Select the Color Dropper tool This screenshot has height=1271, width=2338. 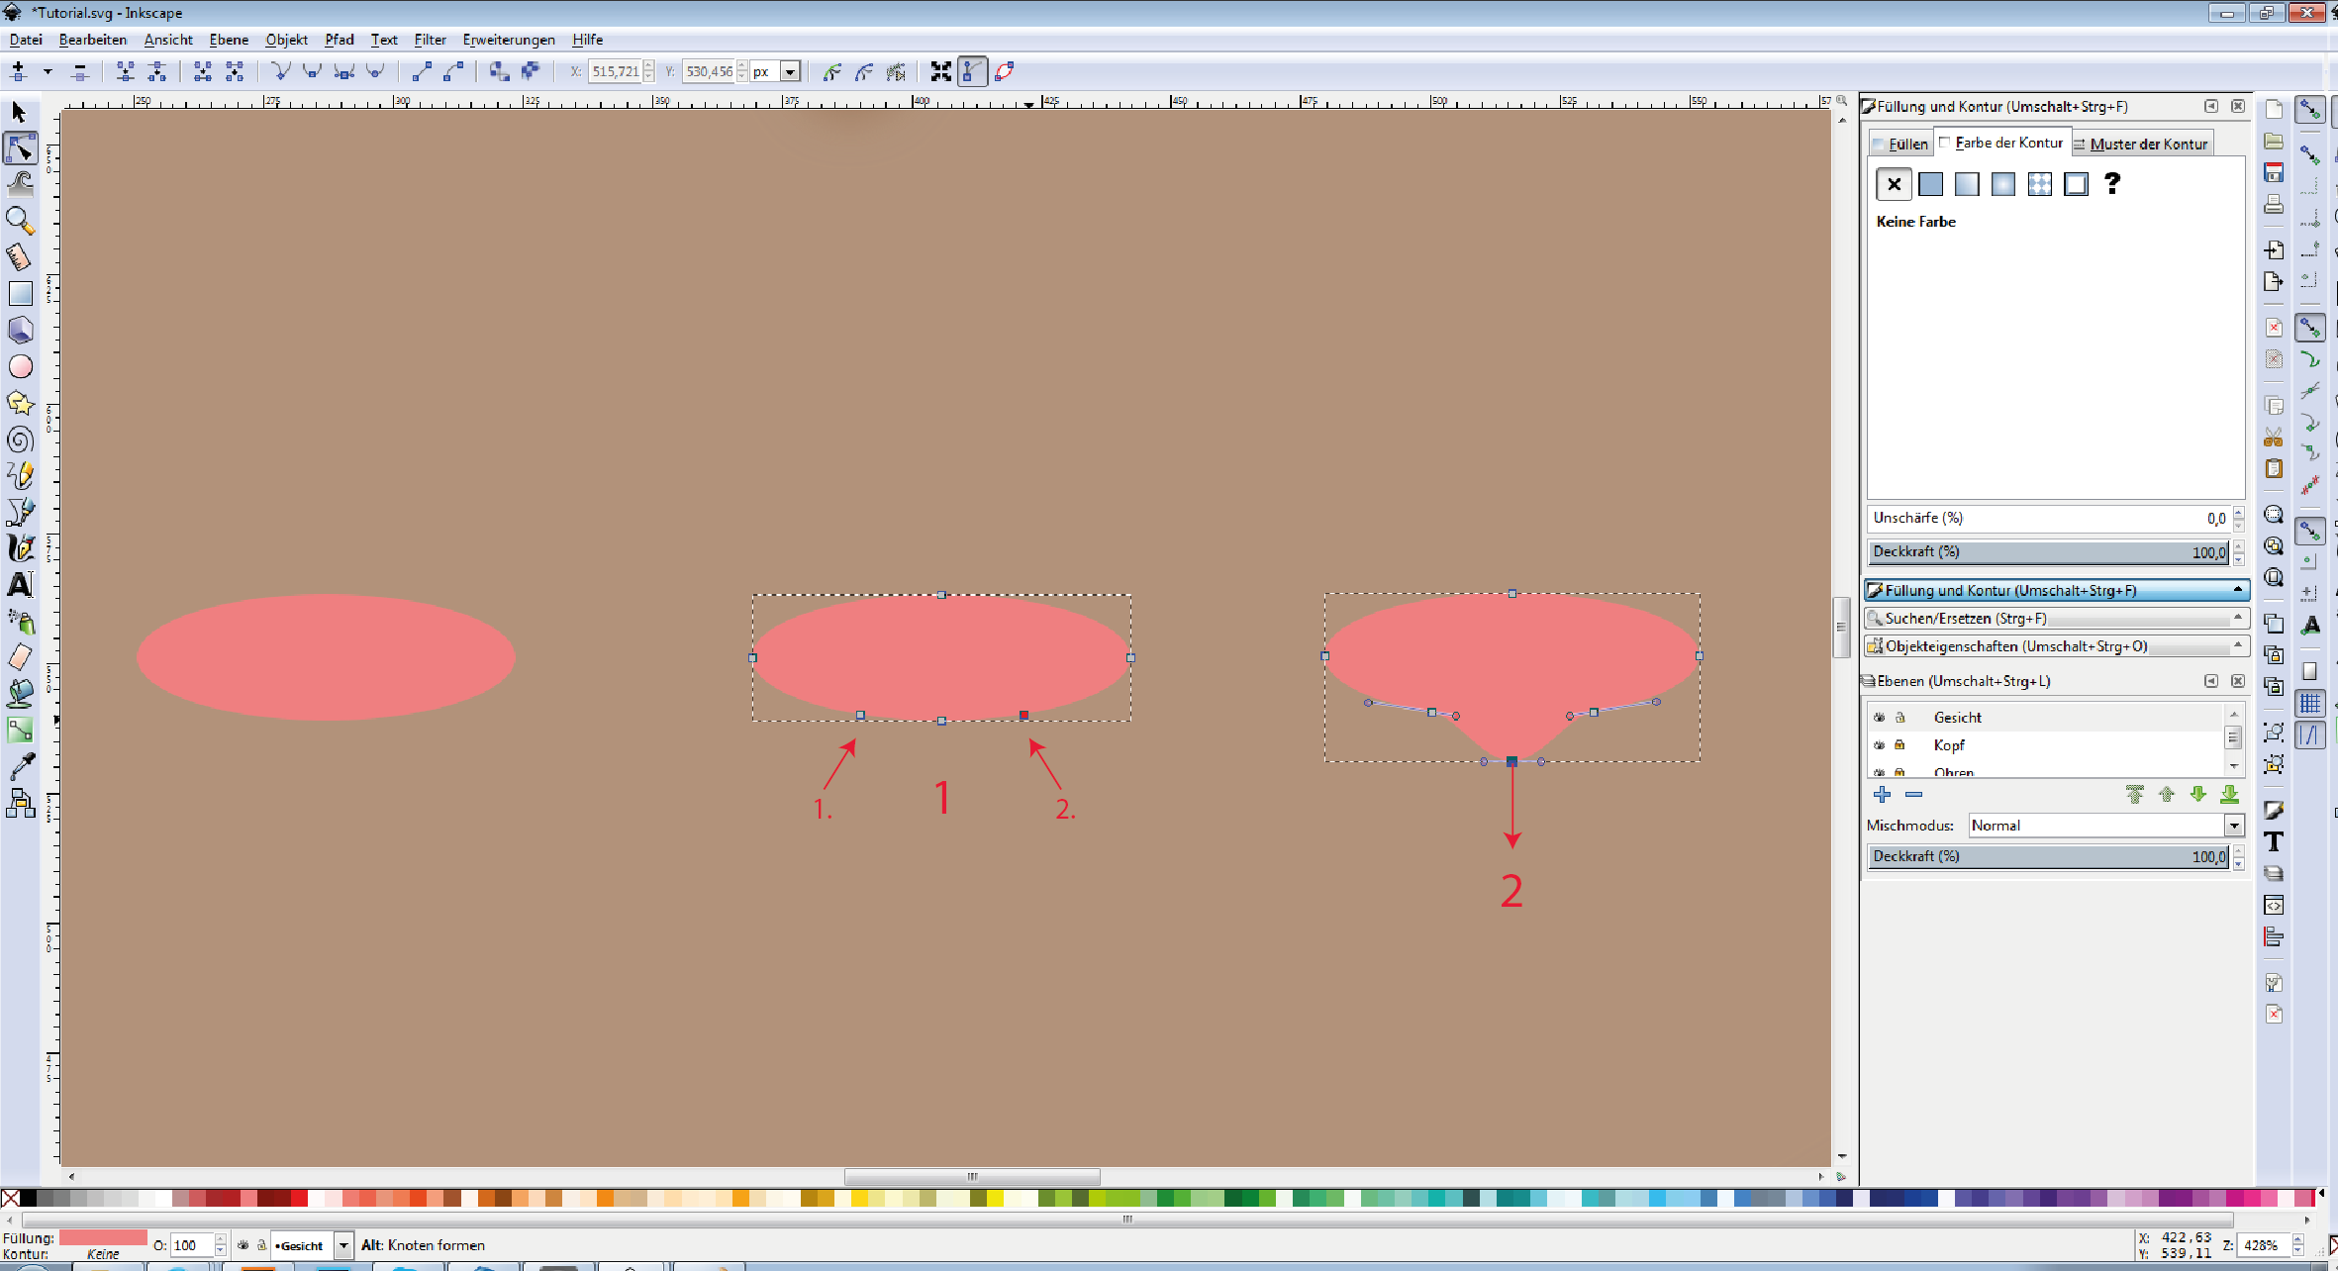[20, 766]
